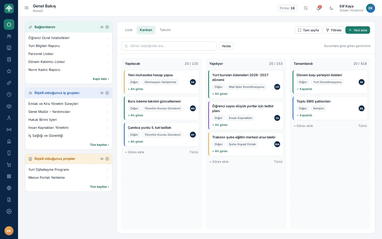Expand Yurt Bilgileri Raporu row chevron
This screenshot has height=239, width=382.
point(107,46)
